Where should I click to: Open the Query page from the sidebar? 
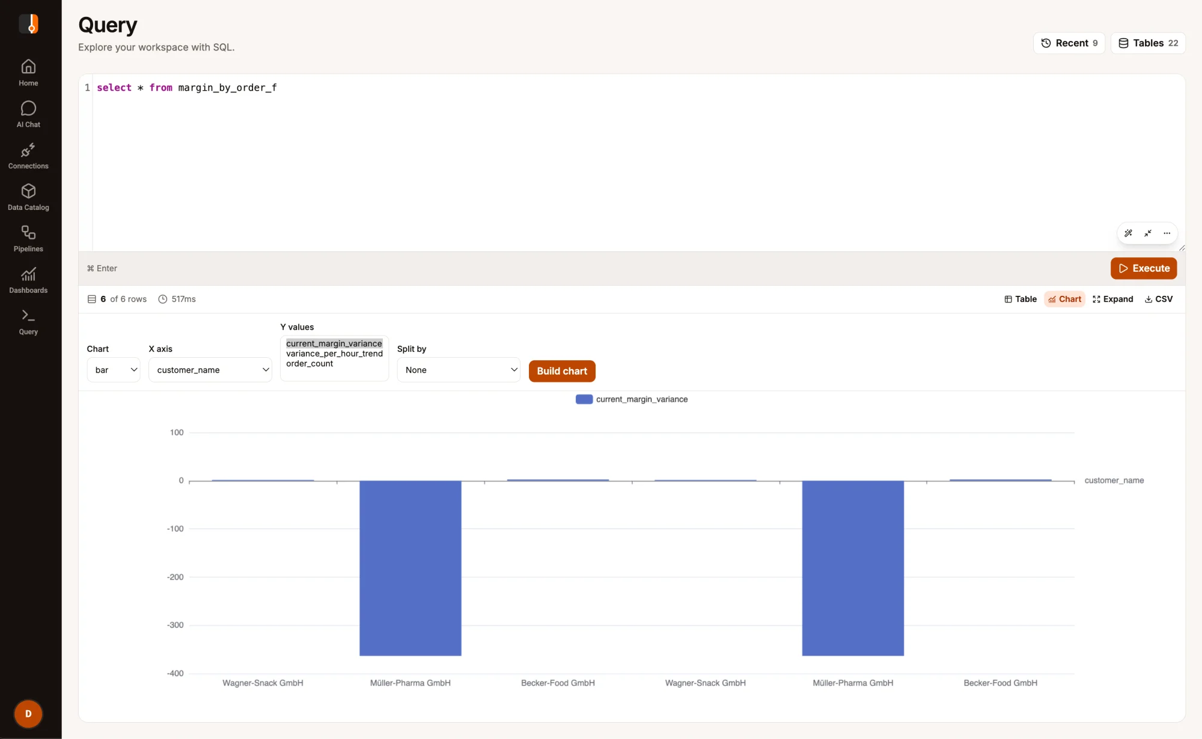click(28, 322)
